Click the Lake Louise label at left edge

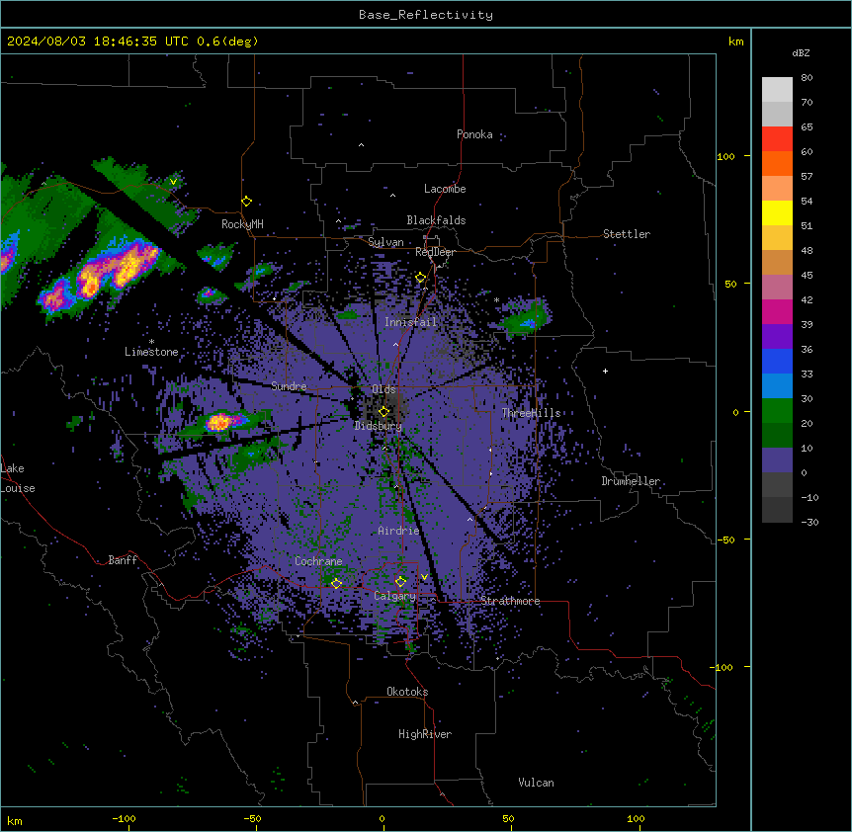18,478
